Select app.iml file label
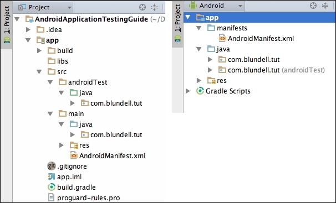This screenshot has height=203, width=336. point(69,176)
